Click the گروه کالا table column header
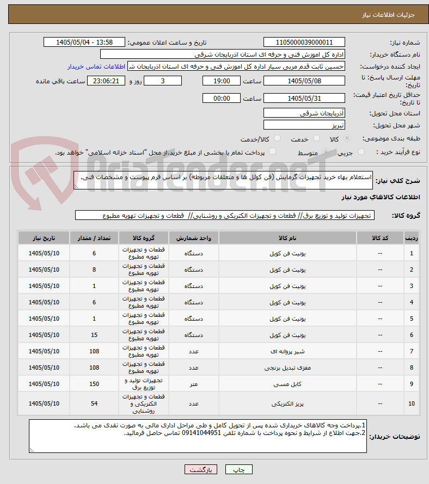429x484 pixels. pos(144,238)
